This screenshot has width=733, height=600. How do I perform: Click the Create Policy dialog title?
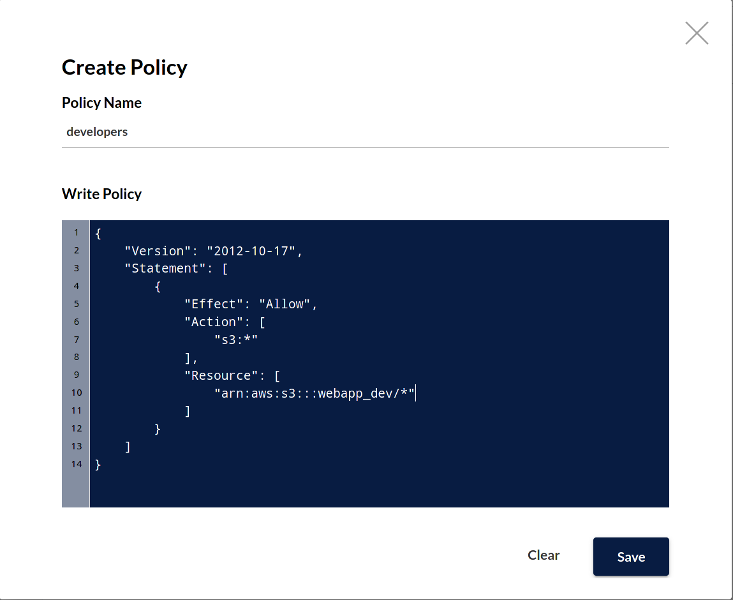pyautogui.click(x=124, y=67)
